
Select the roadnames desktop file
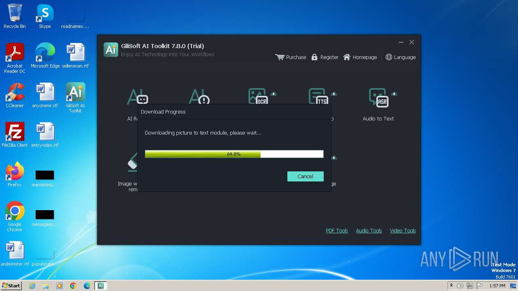[75, 20]
